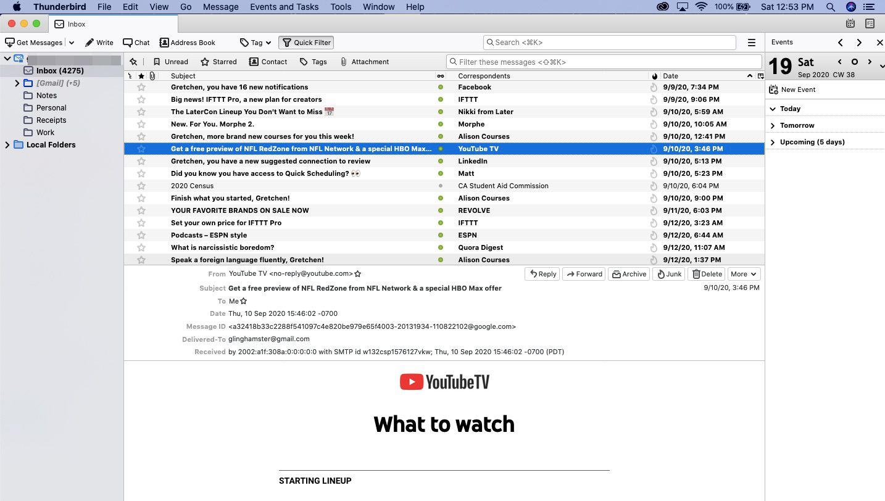Click the calendar tab icon at top right

(x=850, y=23)
